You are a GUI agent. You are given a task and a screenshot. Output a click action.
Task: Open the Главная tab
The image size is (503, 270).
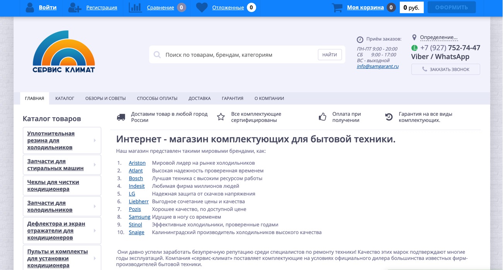[x=34, y=98]
